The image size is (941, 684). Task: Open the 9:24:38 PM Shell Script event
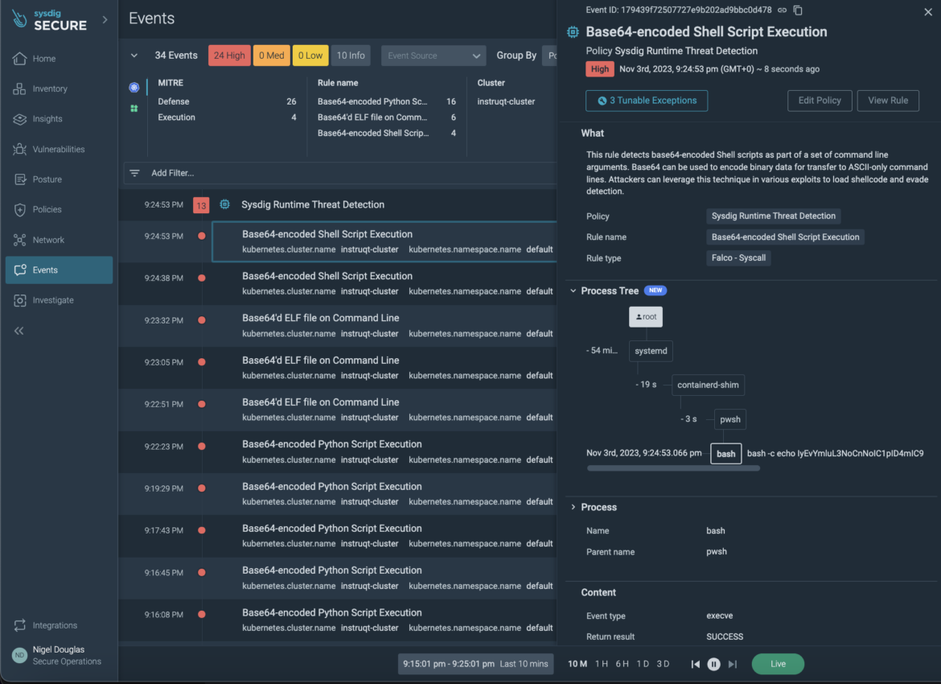pyautogui.click(x=338, y=283)
